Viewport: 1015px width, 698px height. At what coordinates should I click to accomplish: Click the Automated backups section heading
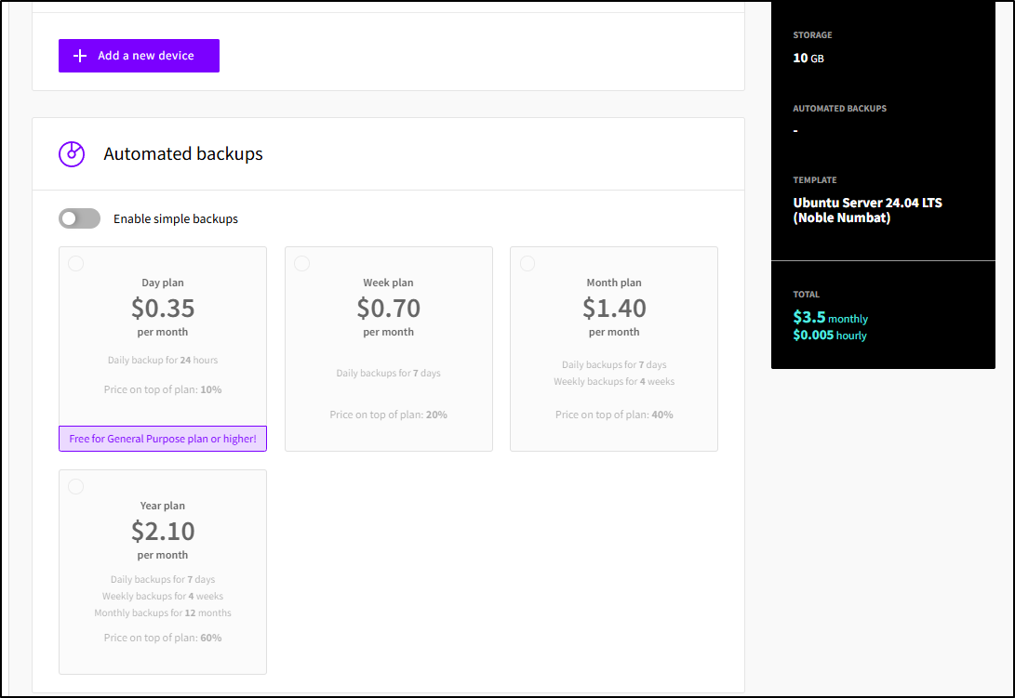coord(183,154)
